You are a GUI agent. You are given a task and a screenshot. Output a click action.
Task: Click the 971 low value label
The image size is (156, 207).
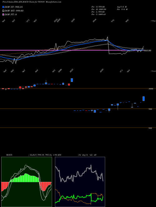(121, 71)
